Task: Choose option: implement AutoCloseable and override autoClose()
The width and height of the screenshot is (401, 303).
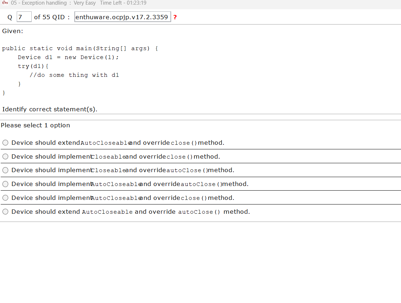Action: coord(5,184)
